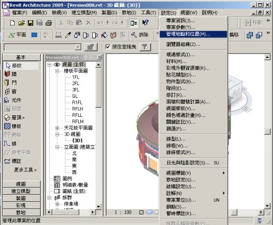Click 管理地點和位置 menu entry
273x225 pixels.
[194, 34]
